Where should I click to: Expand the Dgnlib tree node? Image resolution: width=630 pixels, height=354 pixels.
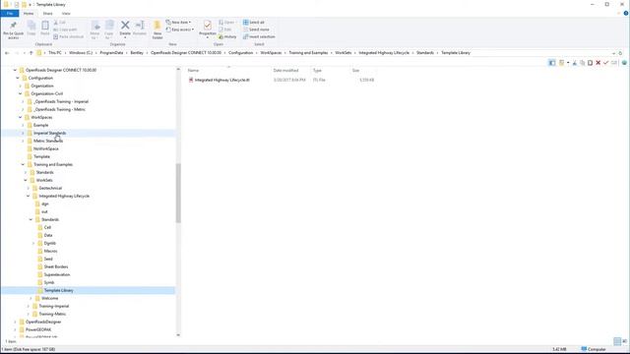point(33,243)
